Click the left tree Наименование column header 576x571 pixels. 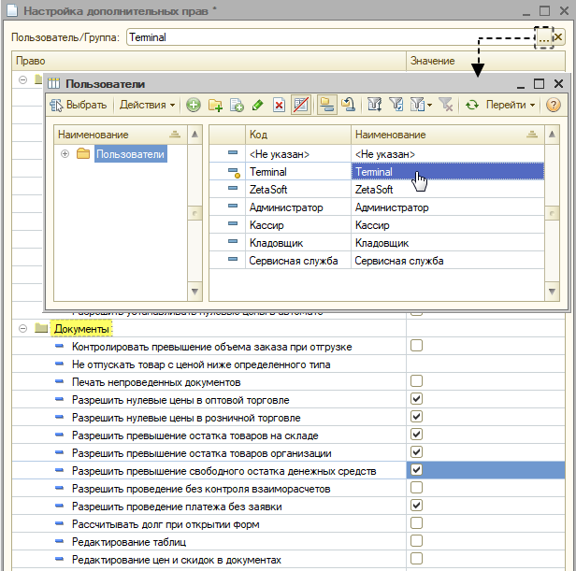[121, 135]
